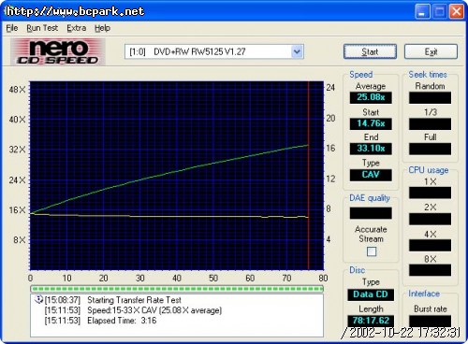Open the File menu

12,28
